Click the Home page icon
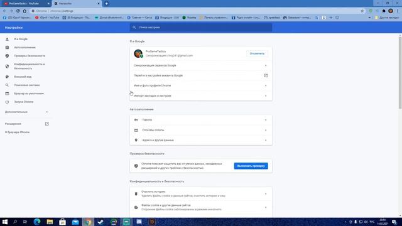Image resolution: width=402 pixels, height=226 pixels. pyautogui.click(x=24, y=11)
